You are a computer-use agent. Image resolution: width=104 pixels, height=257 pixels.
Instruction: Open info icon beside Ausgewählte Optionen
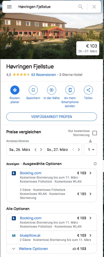[x=95, y=164]
